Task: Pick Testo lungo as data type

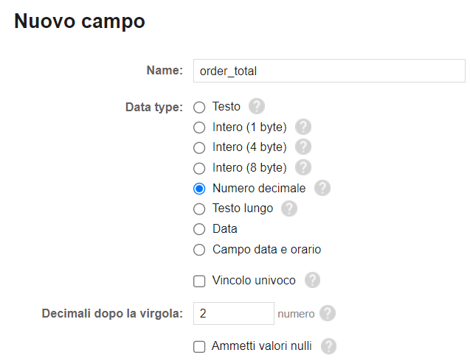Action: [199, 209]
